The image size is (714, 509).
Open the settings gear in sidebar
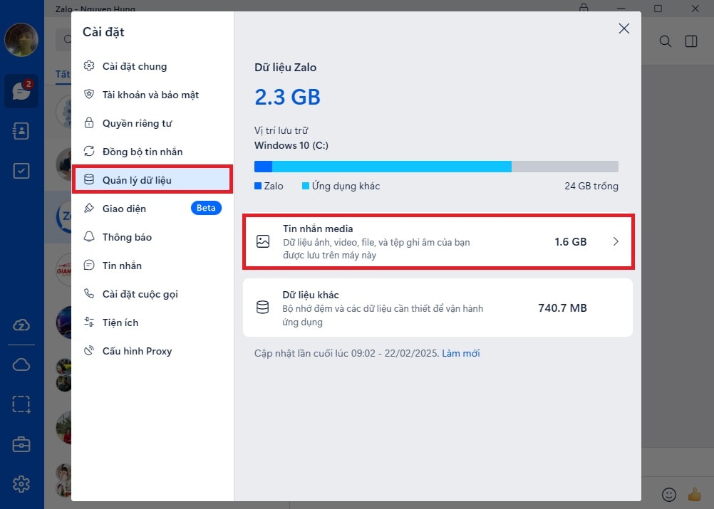click(x=21, y=484)
